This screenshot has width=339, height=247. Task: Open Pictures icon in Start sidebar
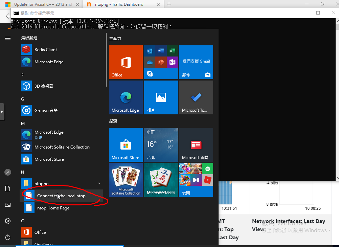coord(8,205)
